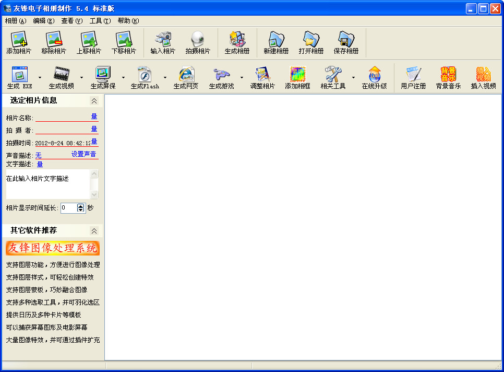The width and height of the screenshot is (504, 372).
Task: Click the text 可以捕获屏幕图形及电影屏幕
Action: click(x=46, y=328)
